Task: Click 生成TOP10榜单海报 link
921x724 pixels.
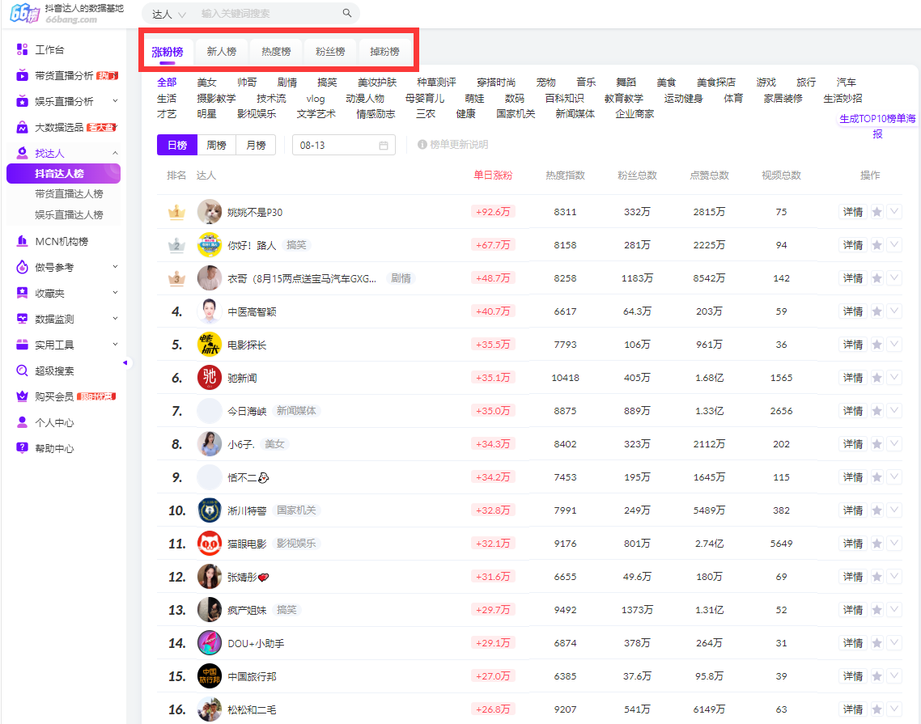Action: (x=877, y=126)
